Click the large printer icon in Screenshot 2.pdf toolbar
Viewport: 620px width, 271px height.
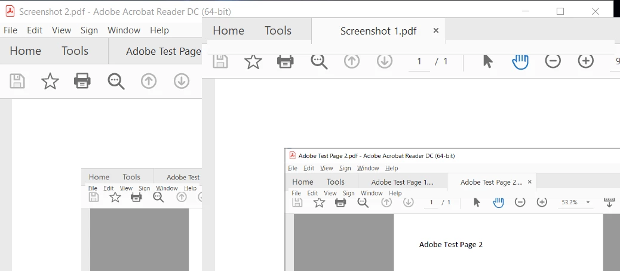click(x=82, y=81)
